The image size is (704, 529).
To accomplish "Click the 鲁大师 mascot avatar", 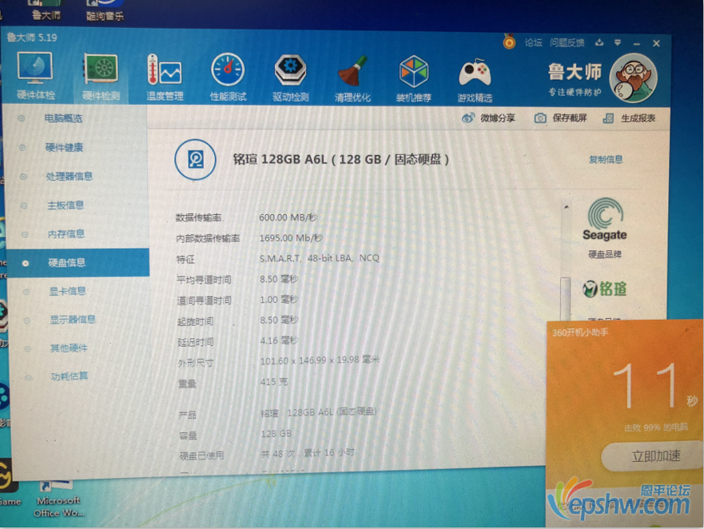I will tap(634, 78).
